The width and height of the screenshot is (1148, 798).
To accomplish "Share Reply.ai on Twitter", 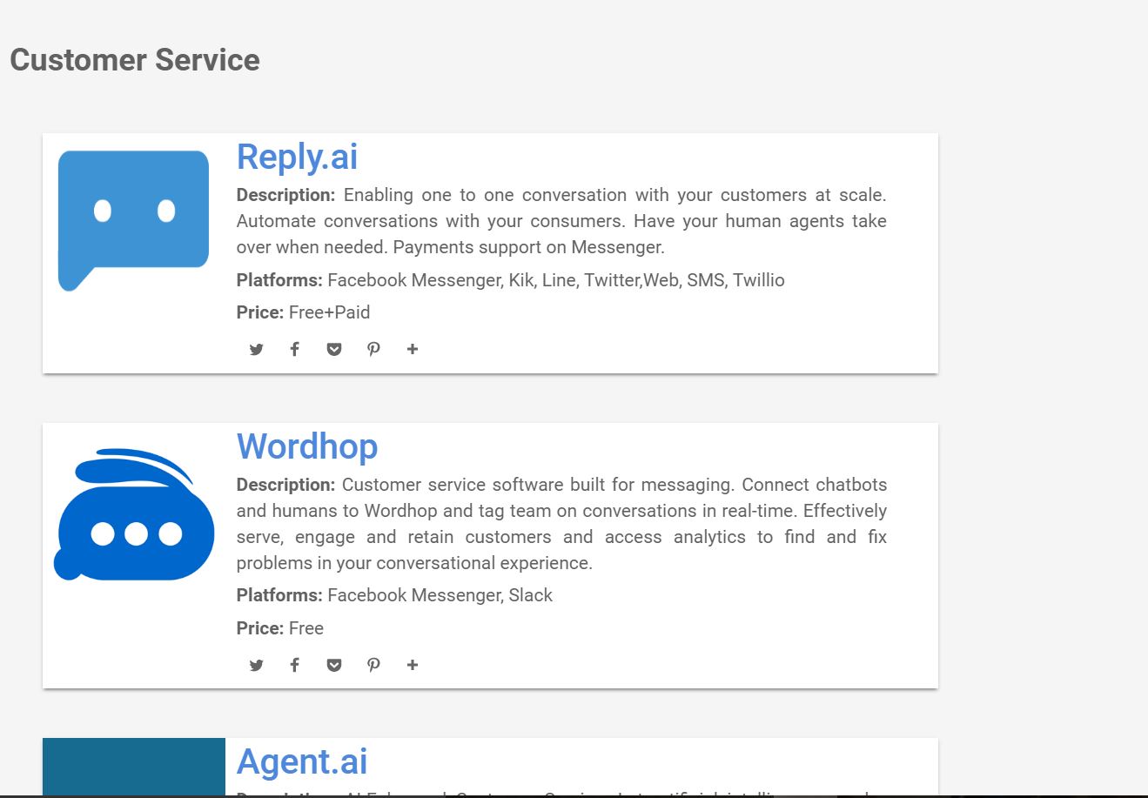I will [x=256, y=349].
